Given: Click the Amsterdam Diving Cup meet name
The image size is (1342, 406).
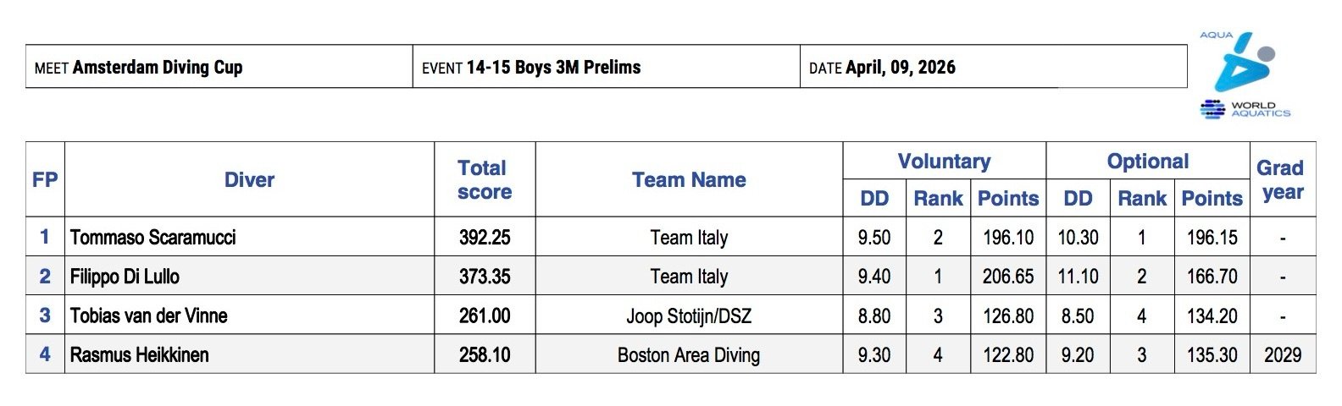Looking at the screenshot, I should click(158, 68).
